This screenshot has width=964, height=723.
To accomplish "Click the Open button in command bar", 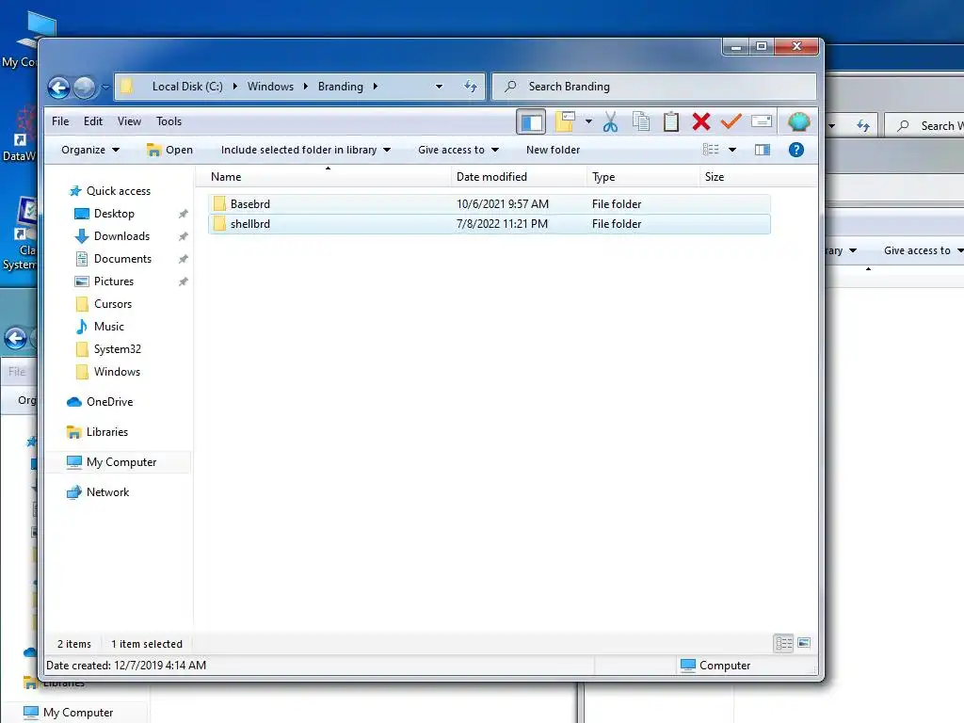I will (170, 150).
